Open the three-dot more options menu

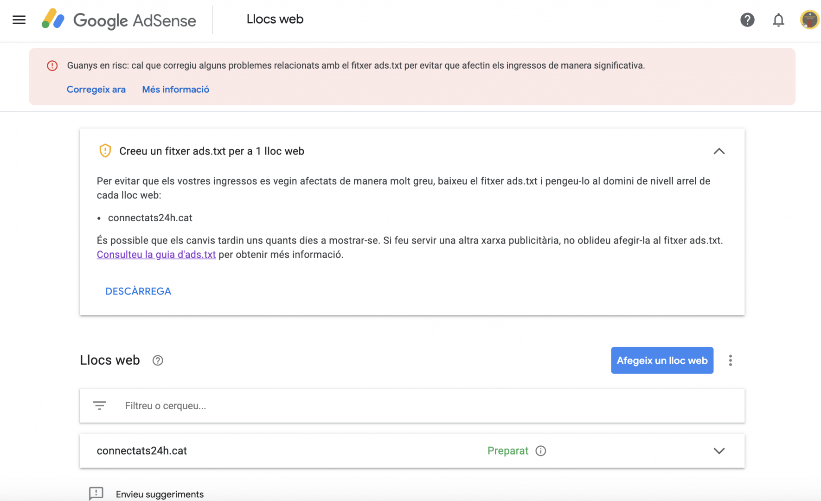click(x=730, y=360)
